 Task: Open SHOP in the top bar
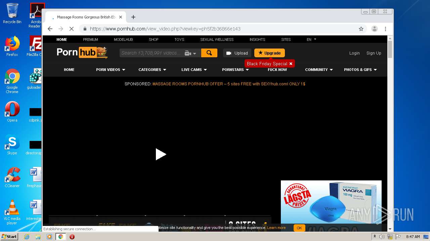[154, 39]
